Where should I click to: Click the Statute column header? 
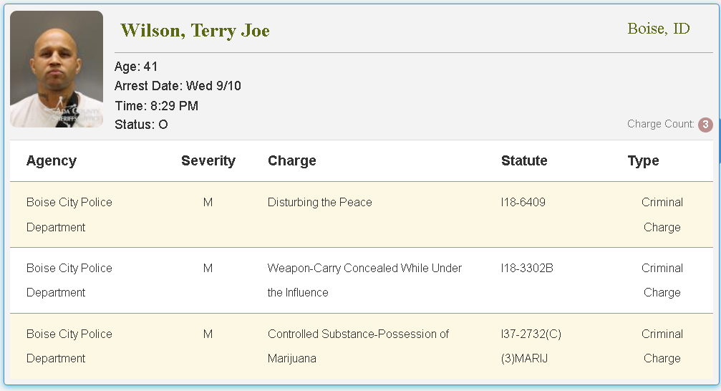(524, 160)
